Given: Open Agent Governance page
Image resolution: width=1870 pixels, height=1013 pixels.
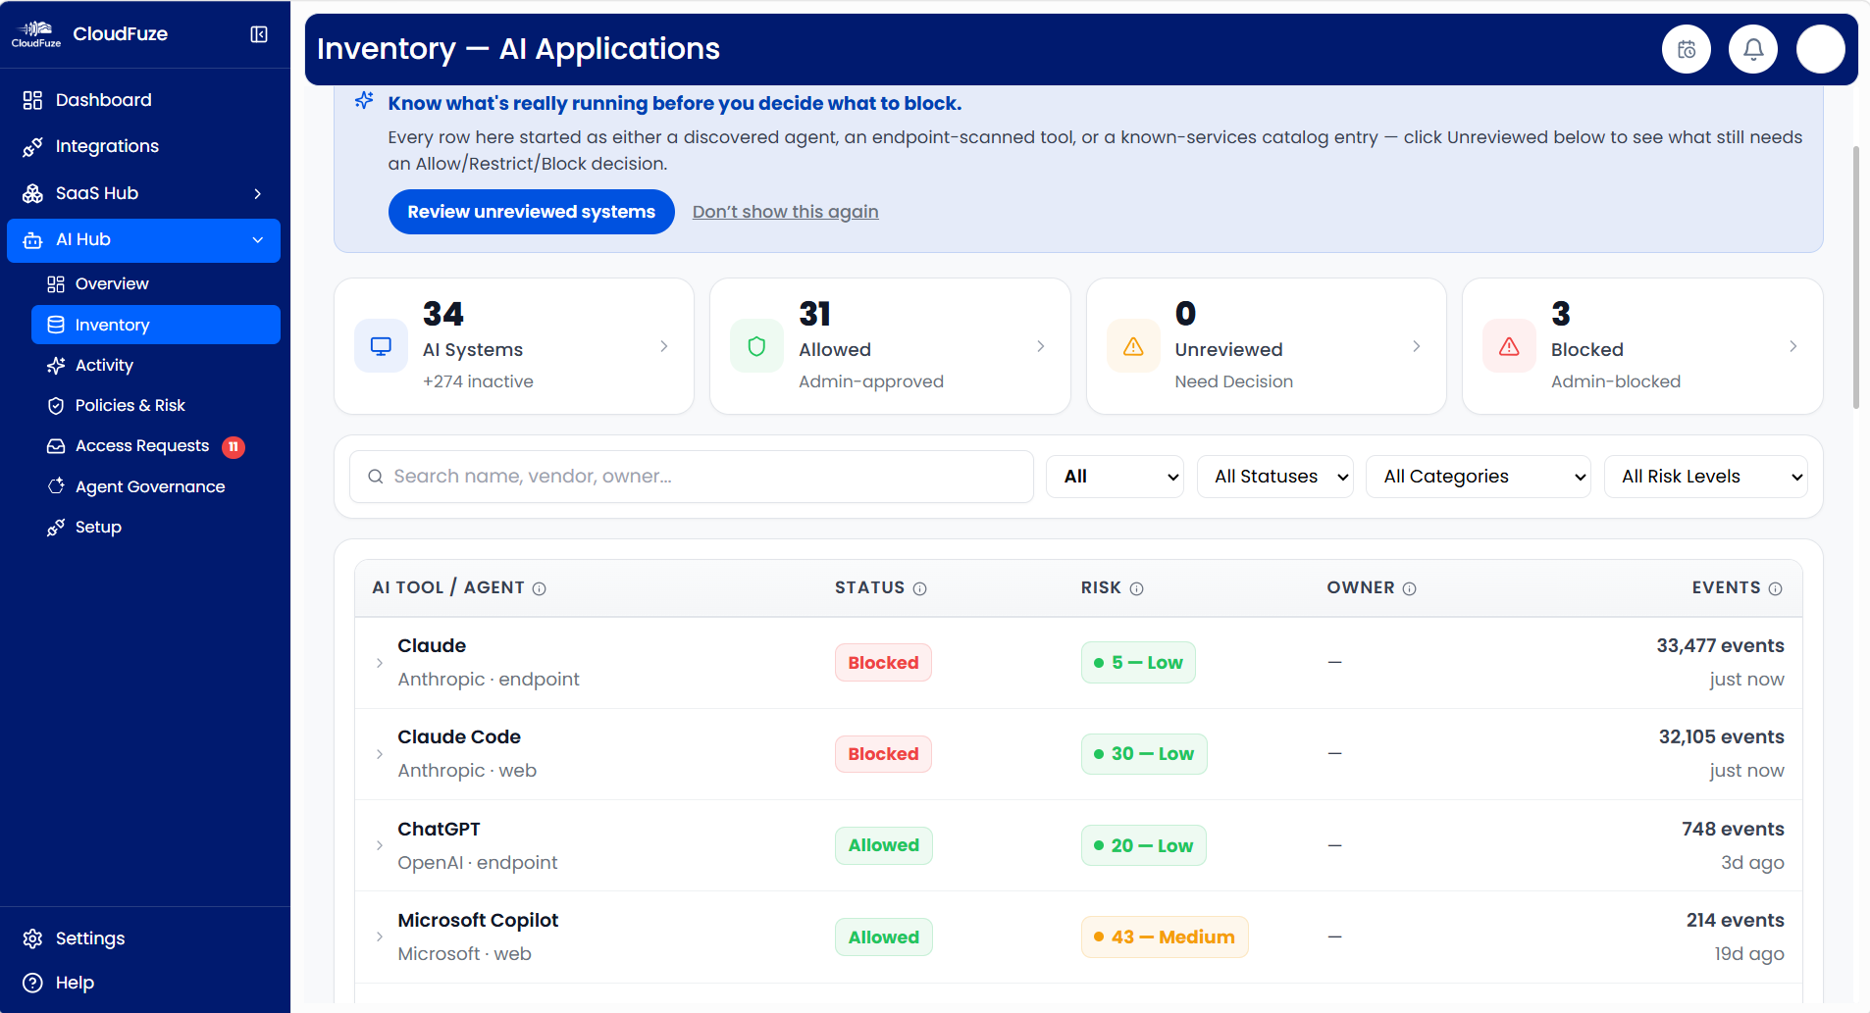Looking at the screenshot, I should (156, 487).
